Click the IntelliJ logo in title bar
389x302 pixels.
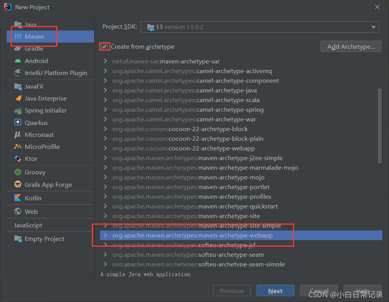point(8,7)
